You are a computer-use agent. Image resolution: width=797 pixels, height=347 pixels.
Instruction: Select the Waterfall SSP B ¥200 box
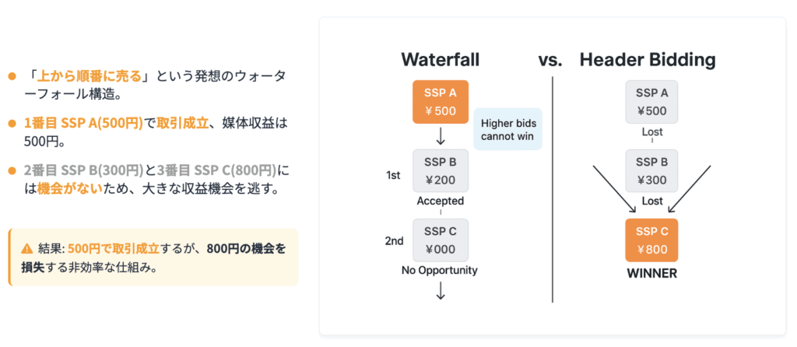(x=441, y=171)
